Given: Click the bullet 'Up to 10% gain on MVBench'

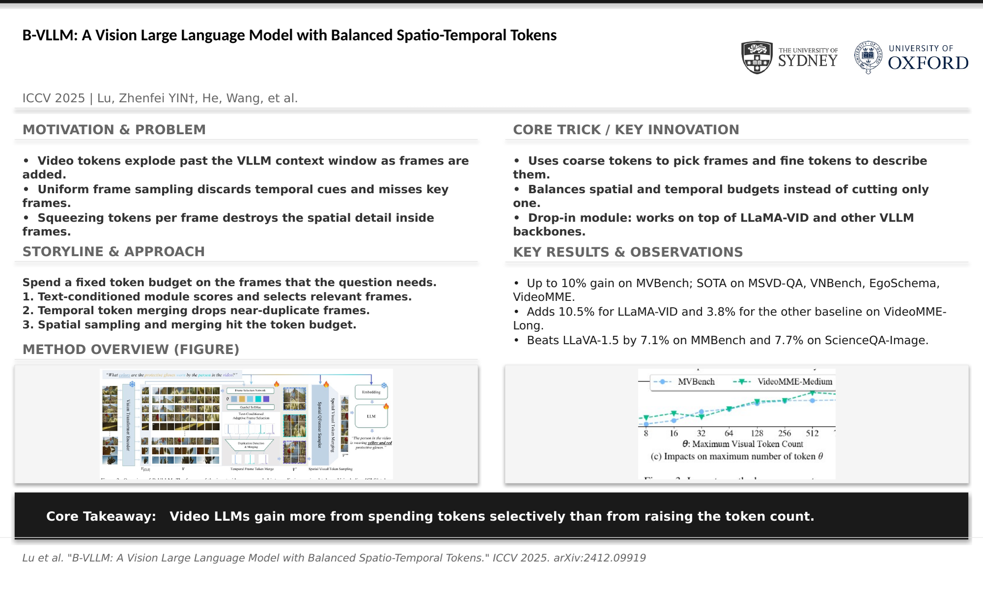Looking at the screenshot, I should (x=726, y=290).
